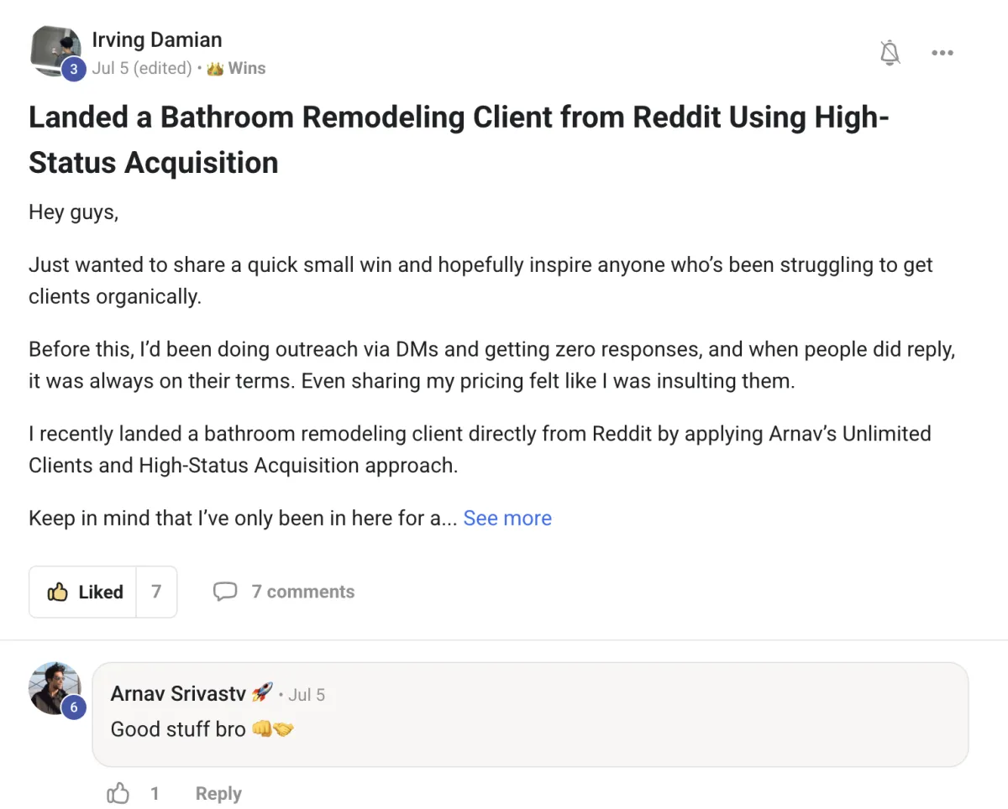This screenshot has height=809, width=1008.
Task: Click the level 6 badge on Arnav's avatar
Action: [73, 707]
